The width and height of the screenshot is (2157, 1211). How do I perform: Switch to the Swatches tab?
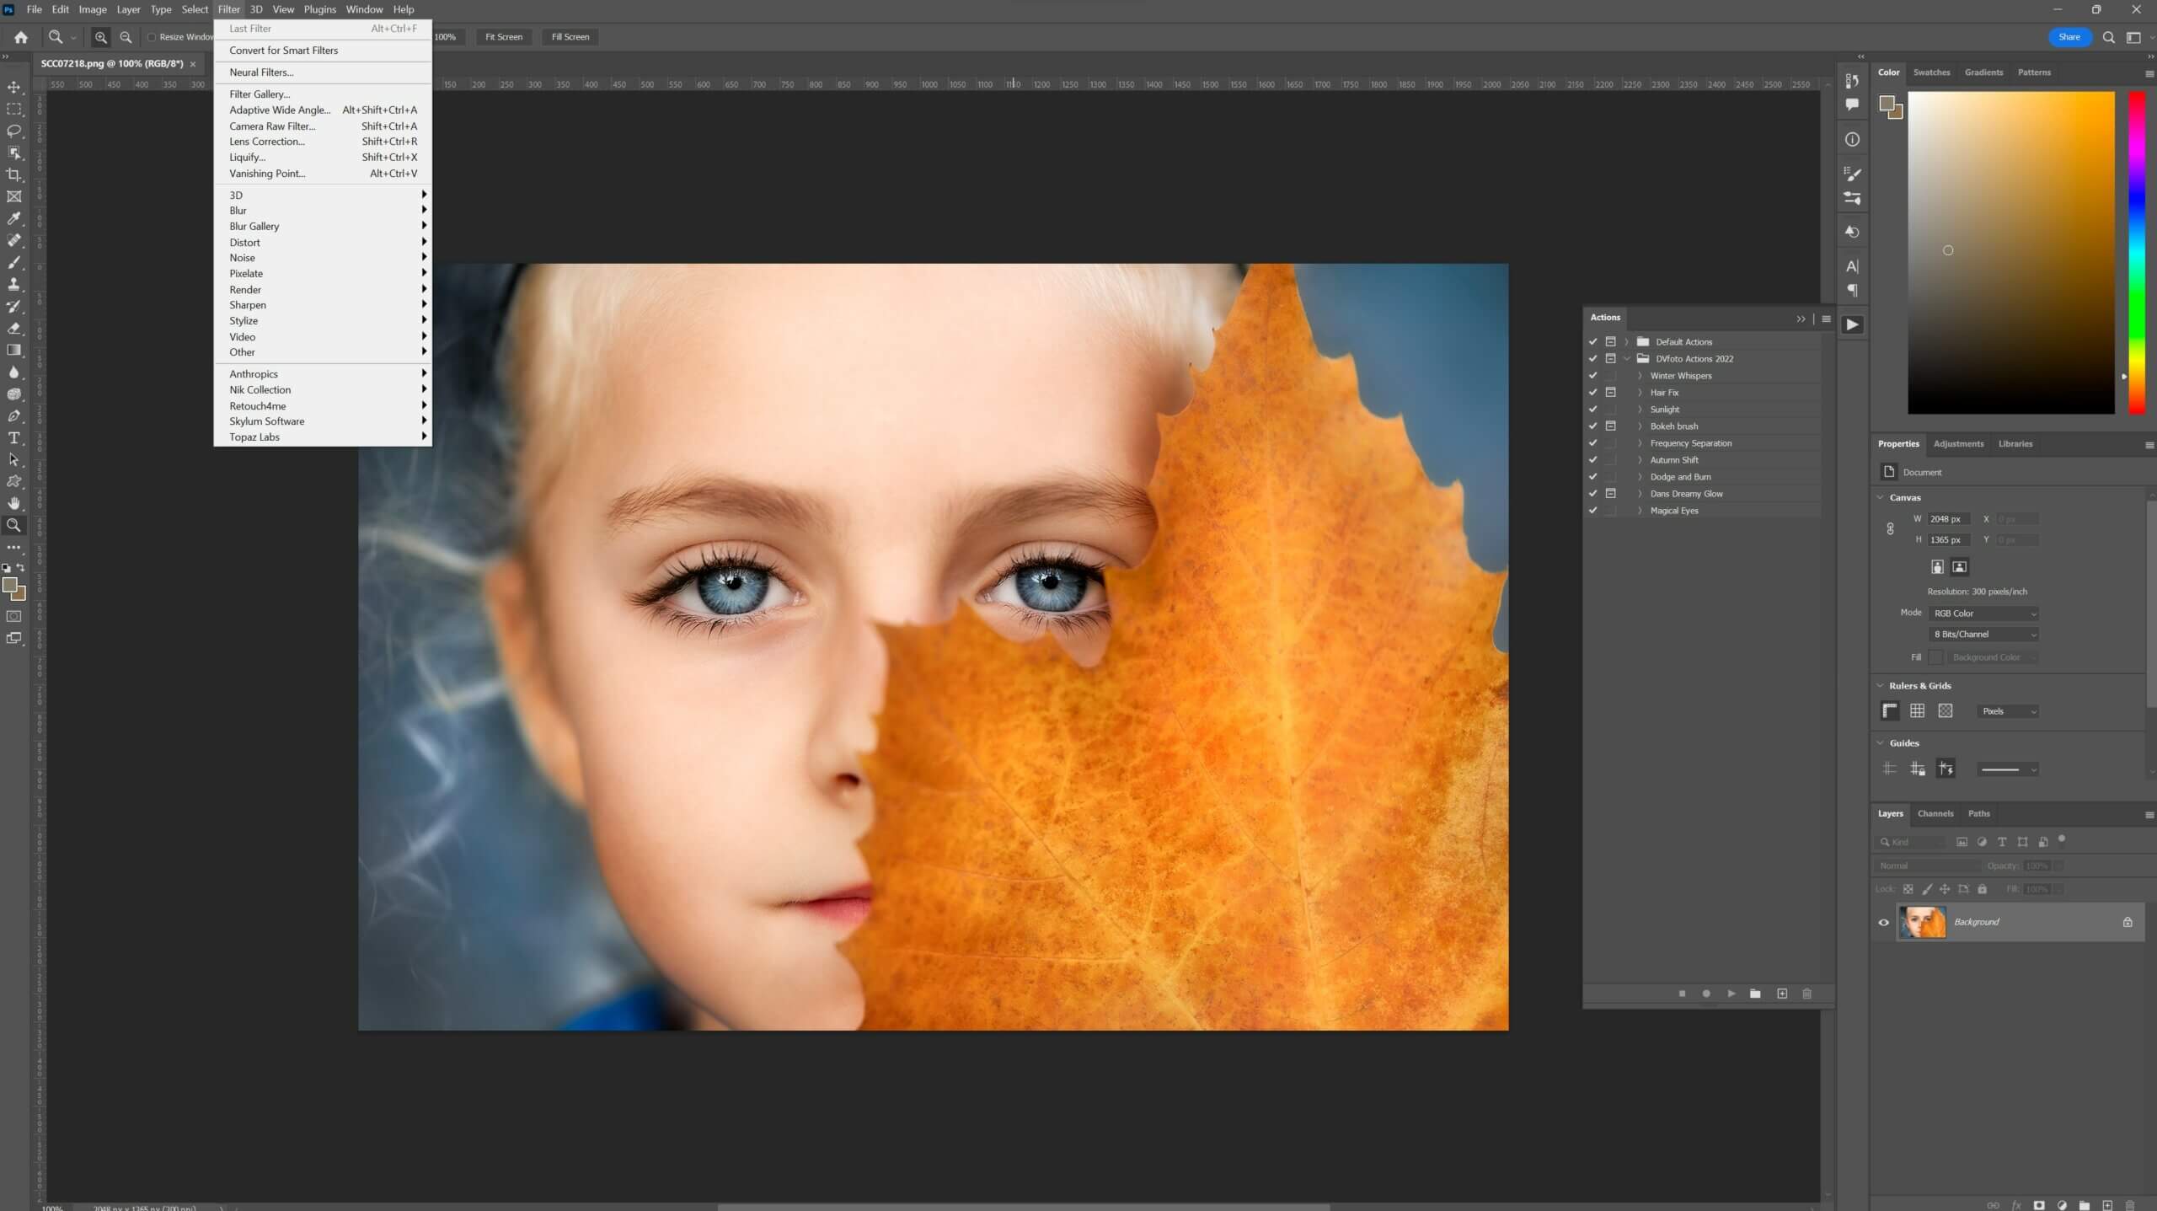click(x=1931, y=72)
